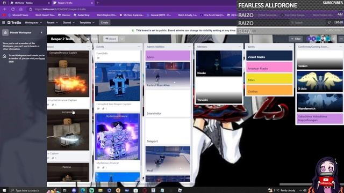Click the description icon on Event Info card
The width and height of the screenshot is (344, 193).
pyautogui.click(x=98, y=58)
